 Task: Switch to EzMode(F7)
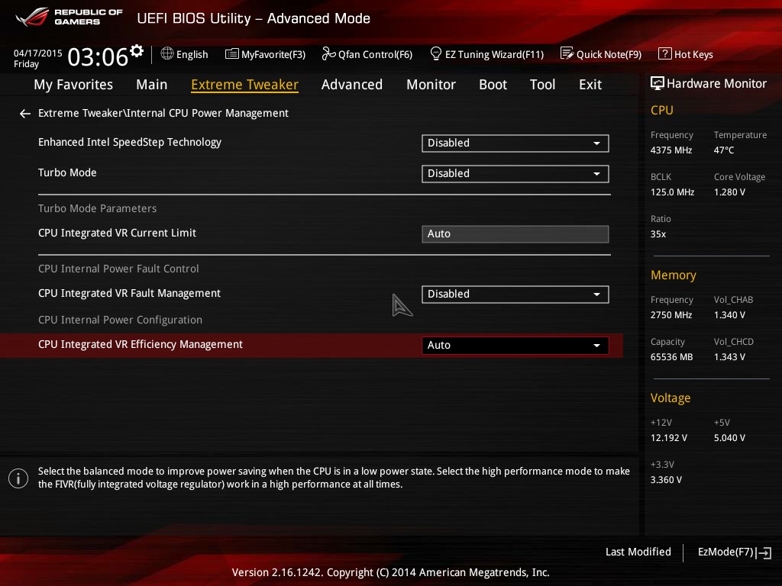point(734,552)
